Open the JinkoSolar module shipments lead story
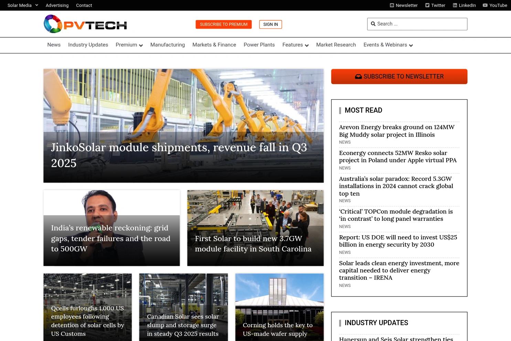 (x=183, y=126)
